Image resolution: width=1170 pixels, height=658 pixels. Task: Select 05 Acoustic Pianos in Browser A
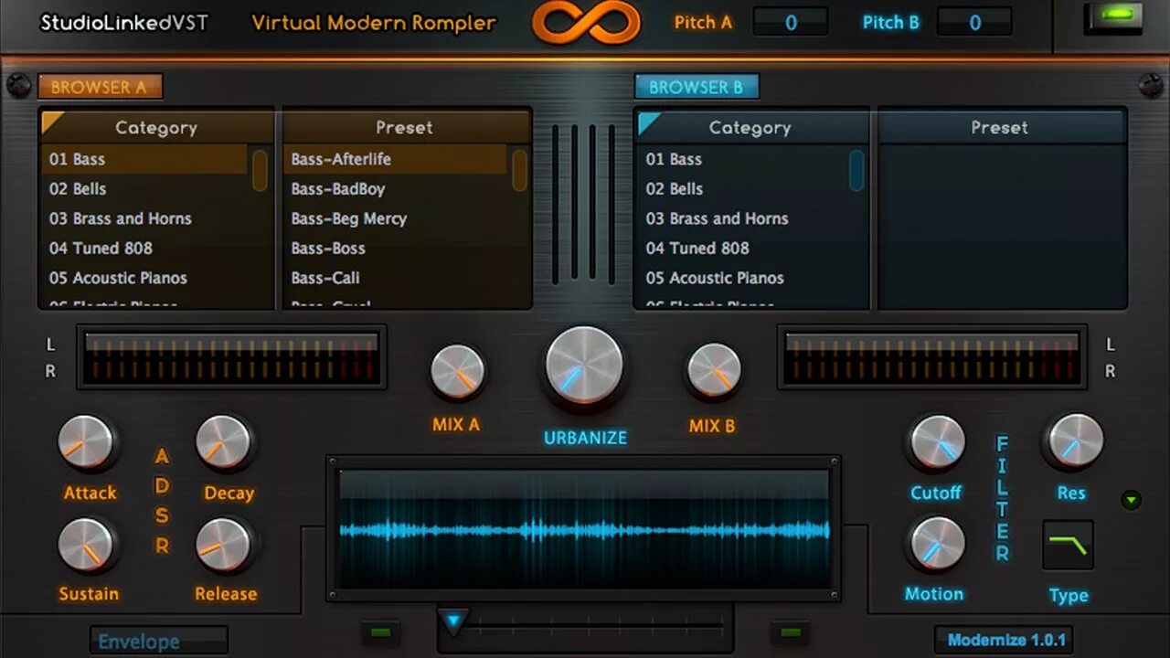(x=144, y=278)
